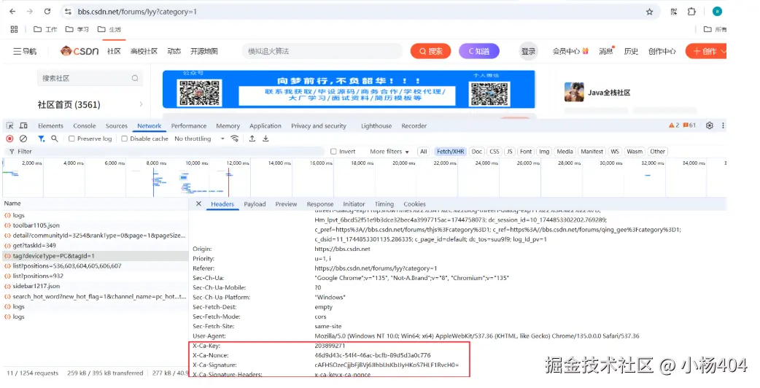
Task: Enable the Disable cache checkbox
Action: [x=125, y=139]
